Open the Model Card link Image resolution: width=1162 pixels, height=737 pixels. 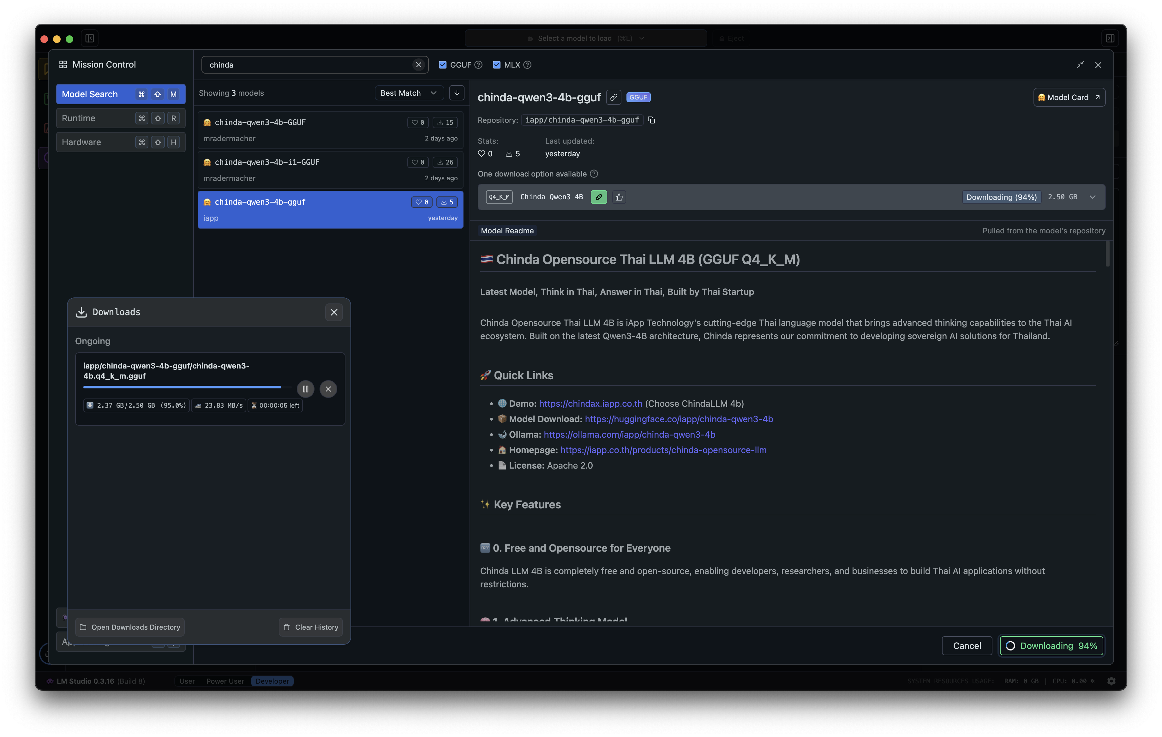(1069, 98)
